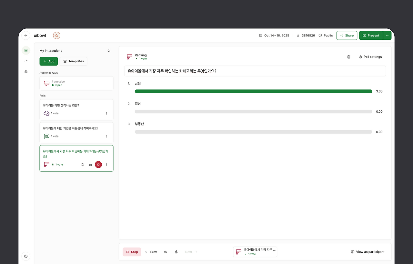Click the Q&A chat bubble icon
Viewport: 413px width, 264px height.
click(46, 83)
